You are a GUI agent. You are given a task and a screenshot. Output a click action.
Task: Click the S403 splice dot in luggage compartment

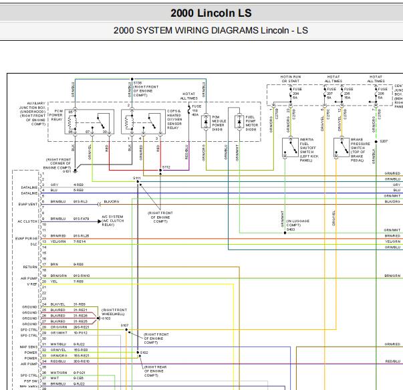pos(285,233)
